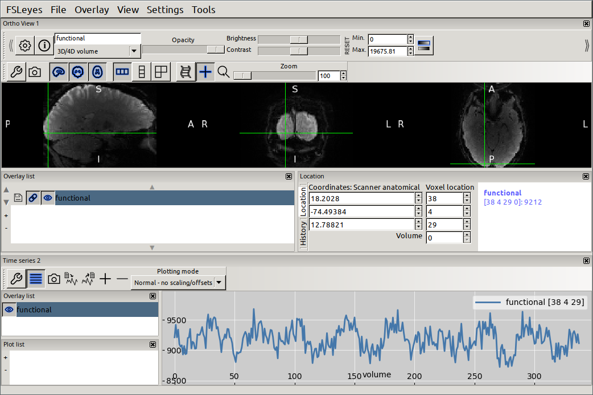Open the 3D/4D volume overlay type dropdown
Screen dimensions: 593x395
[x=134, y=51]
